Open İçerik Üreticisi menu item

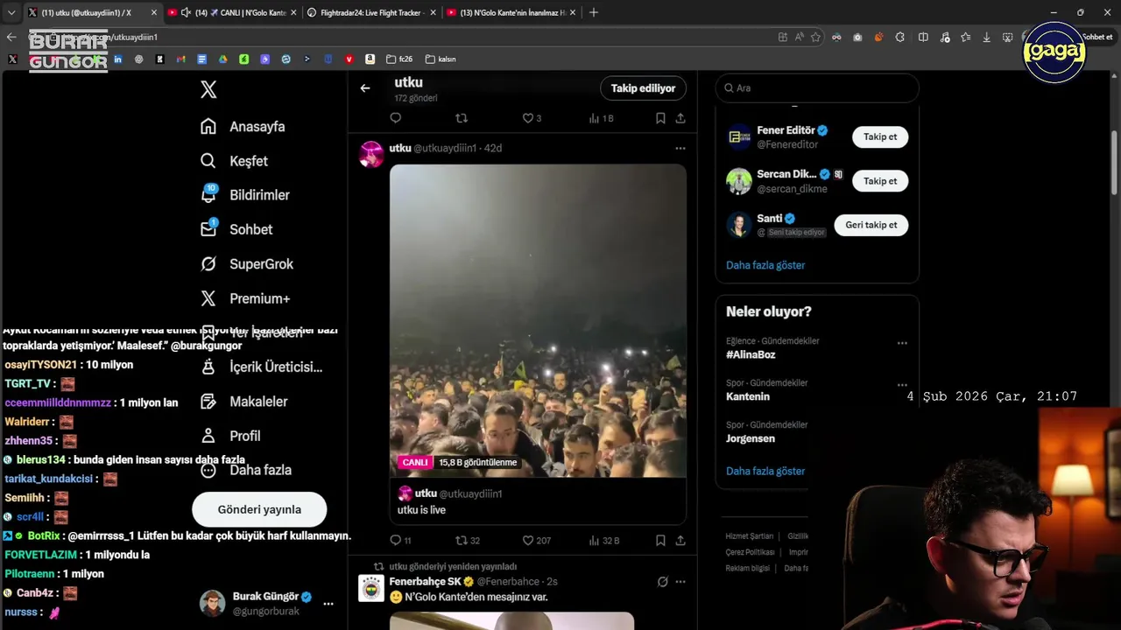262,367
